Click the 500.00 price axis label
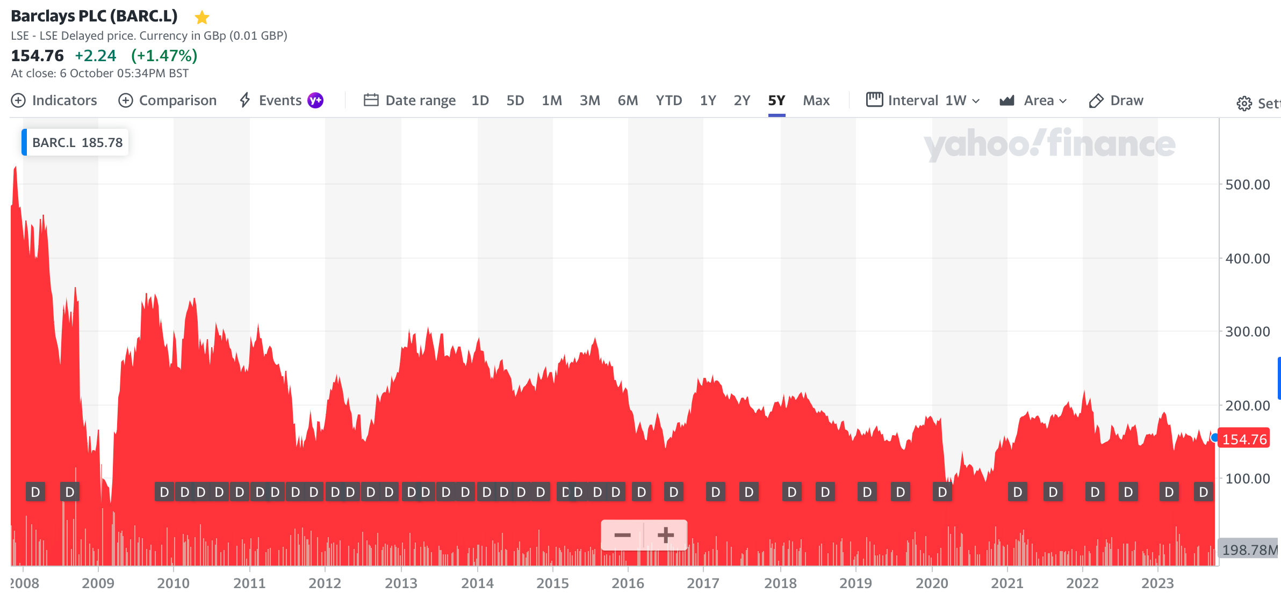1281x601 pixels. click(1248, 185)
